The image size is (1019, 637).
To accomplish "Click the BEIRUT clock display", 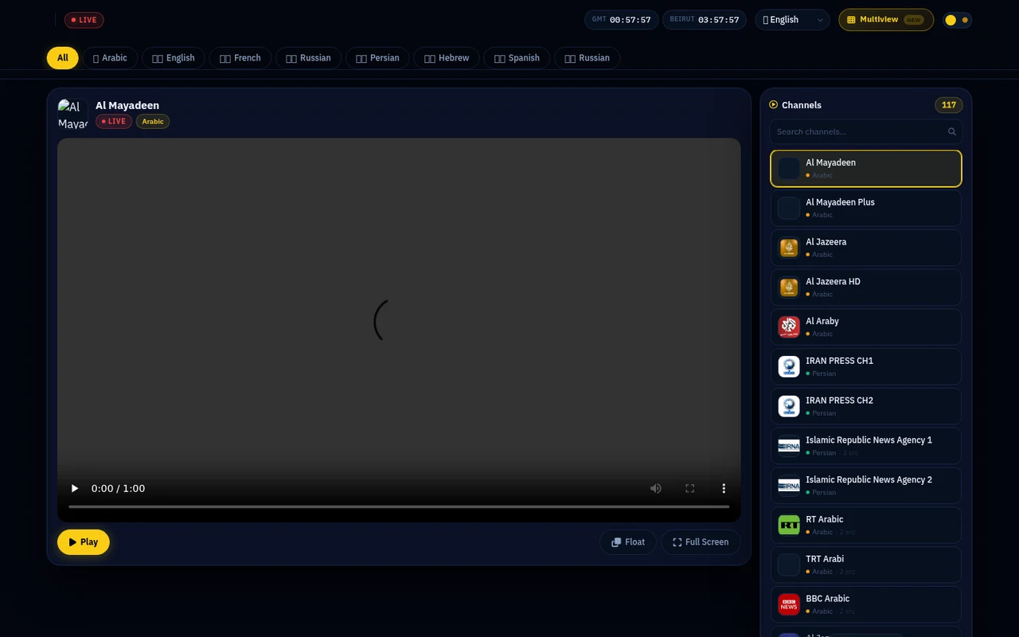I will point(705,20).
